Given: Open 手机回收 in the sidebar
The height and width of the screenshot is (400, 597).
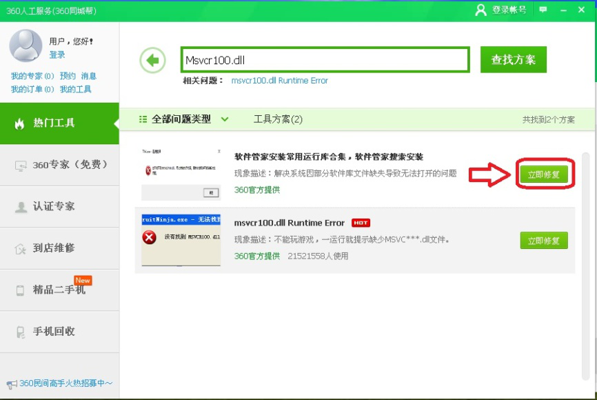Looking at the screenshot, I should tap(59, 332).
